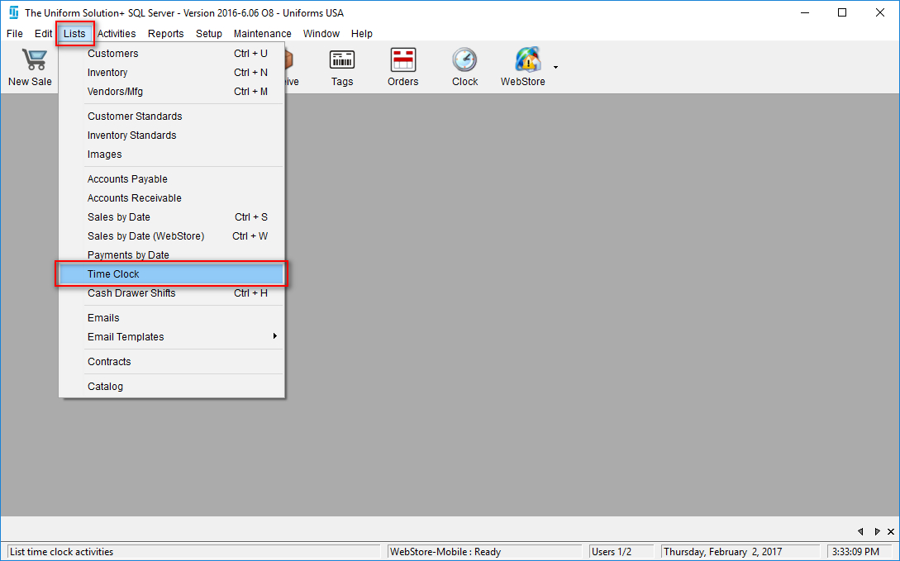Click the Uniform Solution app icon in titlebar
The height and width of the screenshot is (561, 900).
(12, 12)
